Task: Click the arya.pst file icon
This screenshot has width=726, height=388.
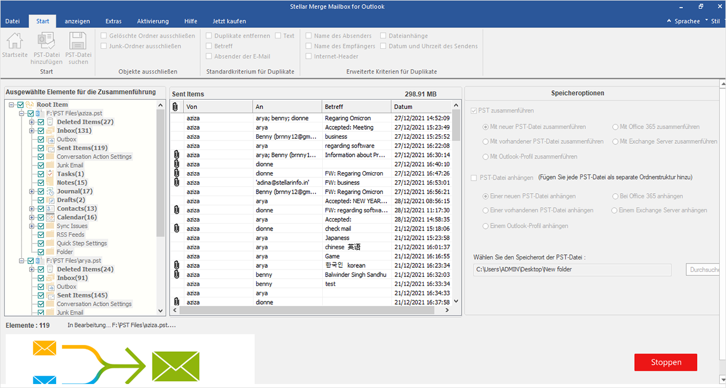Action: tap(40, 261)
